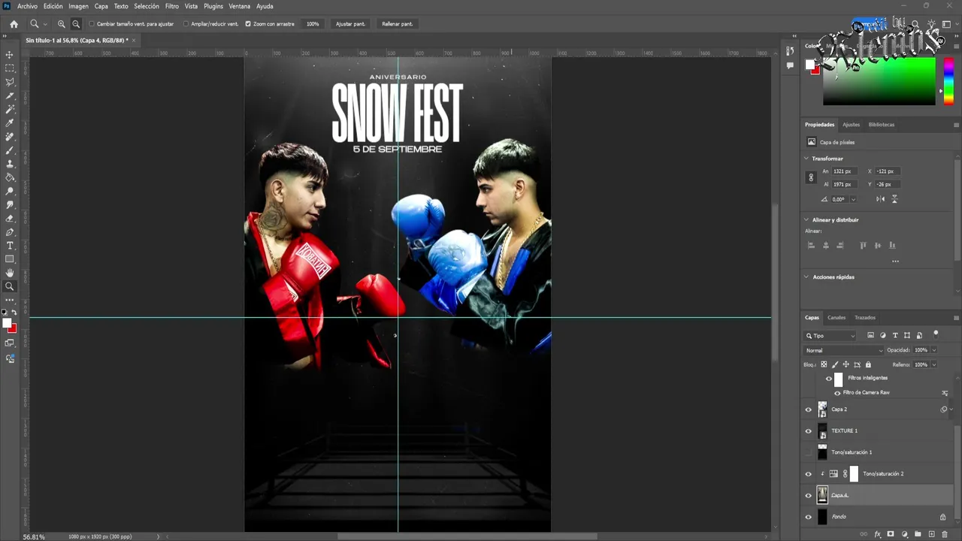
Task: Collapse Capa 2 smart filter effects arrow
Action: 951,410
